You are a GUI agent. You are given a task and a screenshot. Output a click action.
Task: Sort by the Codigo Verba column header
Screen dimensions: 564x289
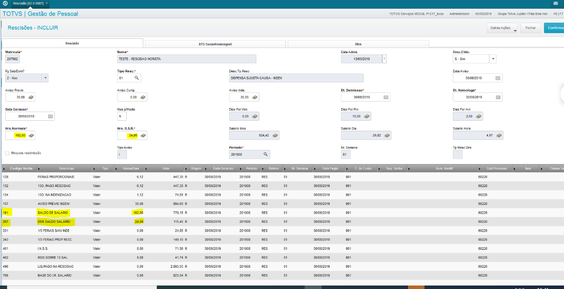(21, 168)
